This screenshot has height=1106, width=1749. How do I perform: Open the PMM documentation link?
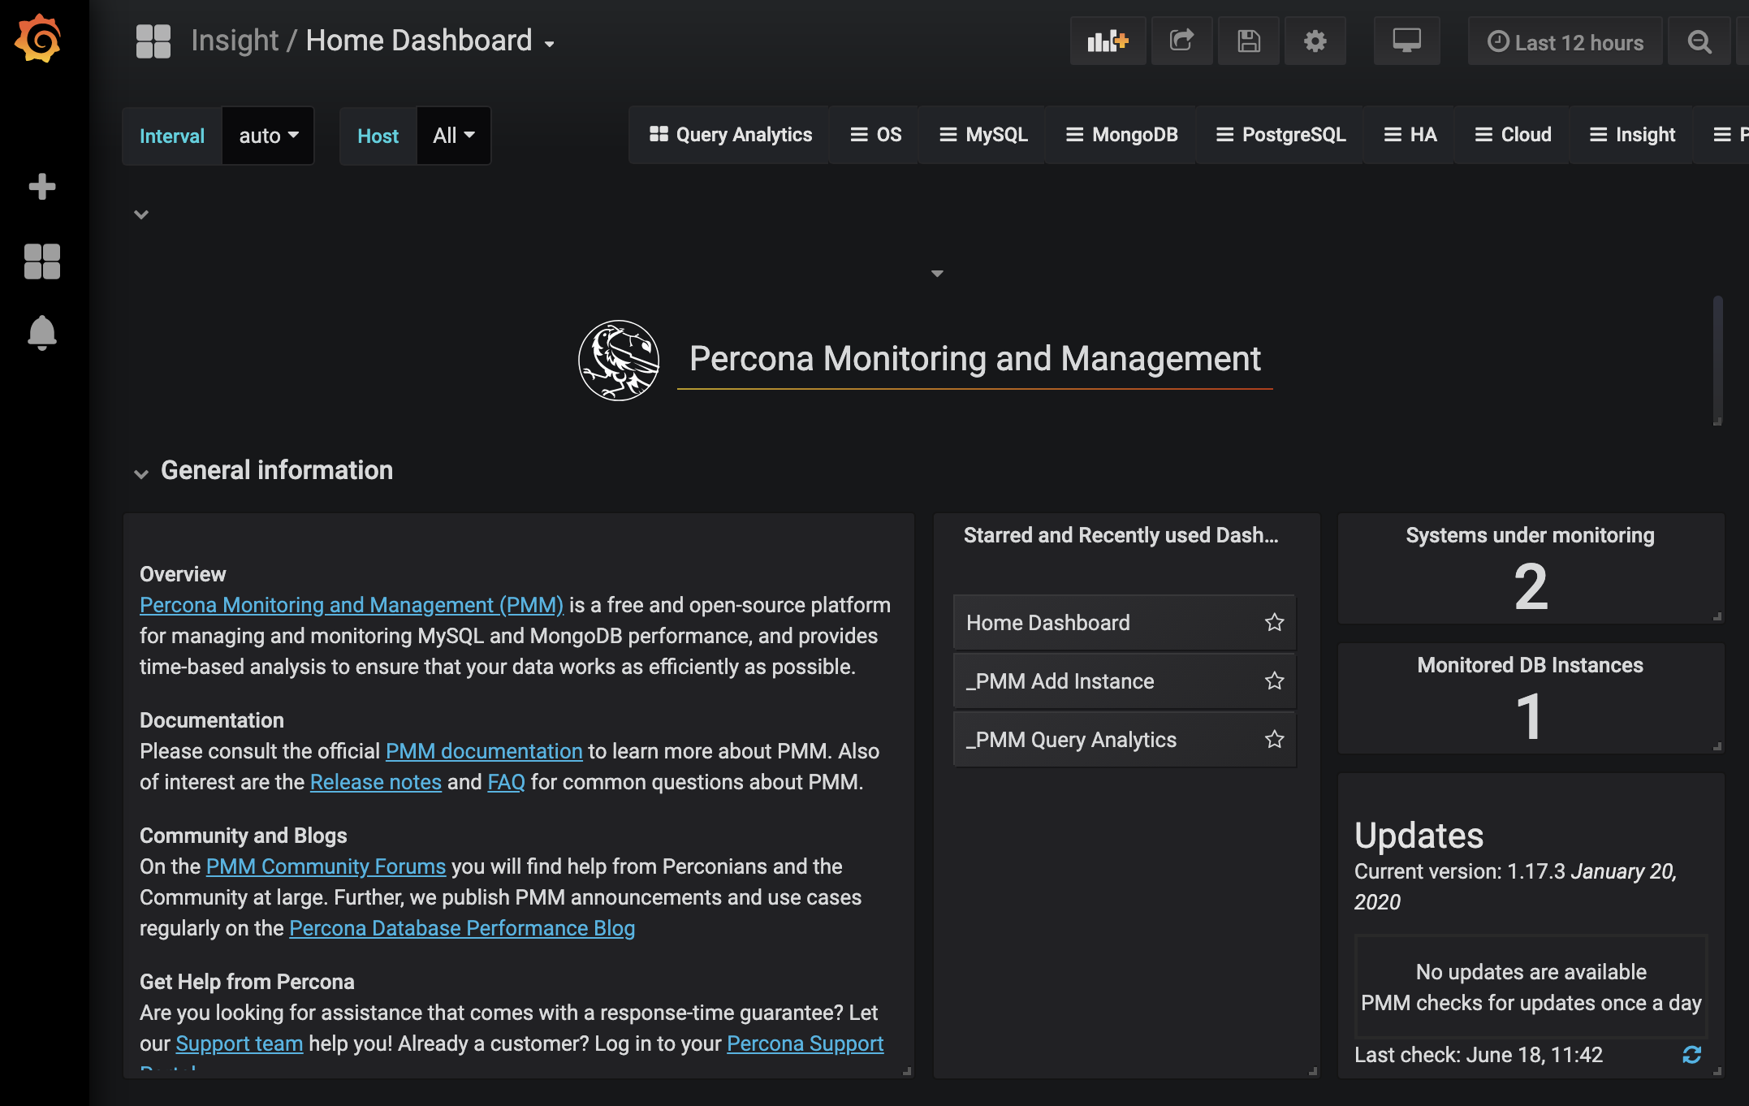tap(483, 751)
